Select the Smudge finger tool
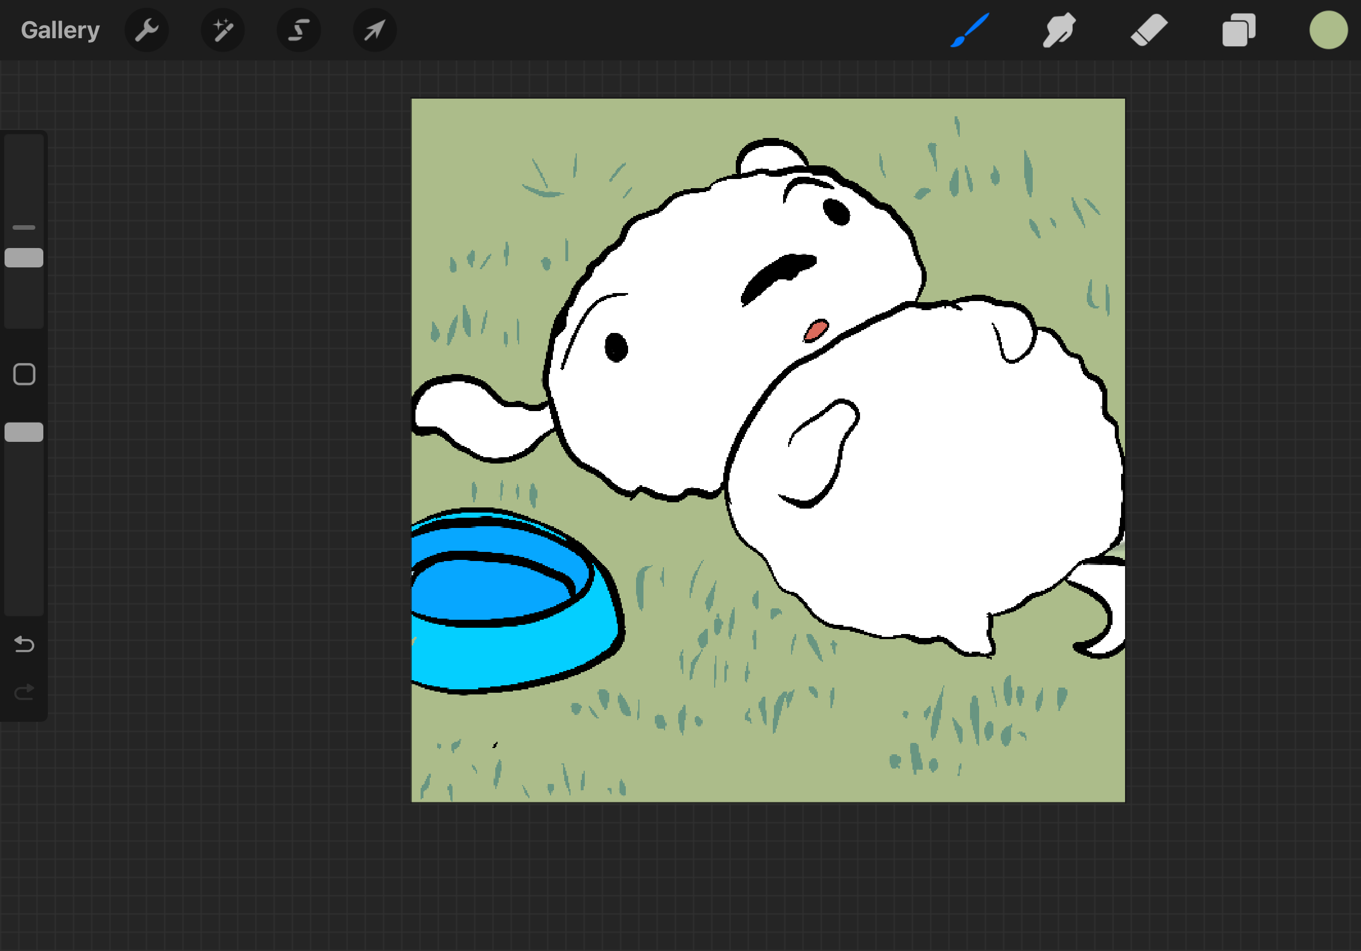1361x951 pixels. pos(1059,30)
